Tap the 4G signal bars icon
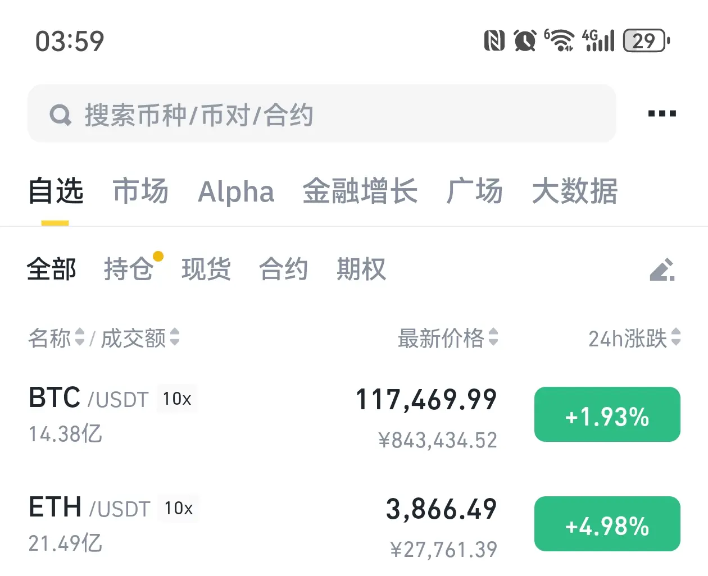The width and height of the screenshot is (708, 576). click(x=598, y=40)
